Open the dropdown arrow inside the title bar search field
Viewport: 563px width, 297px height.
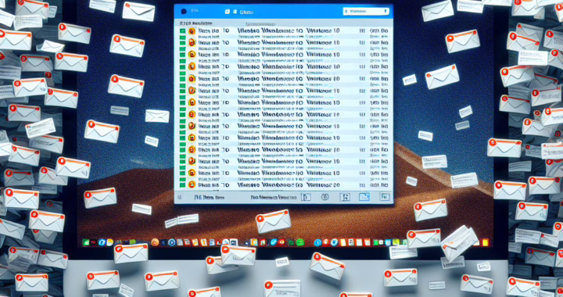pos(385,12)
